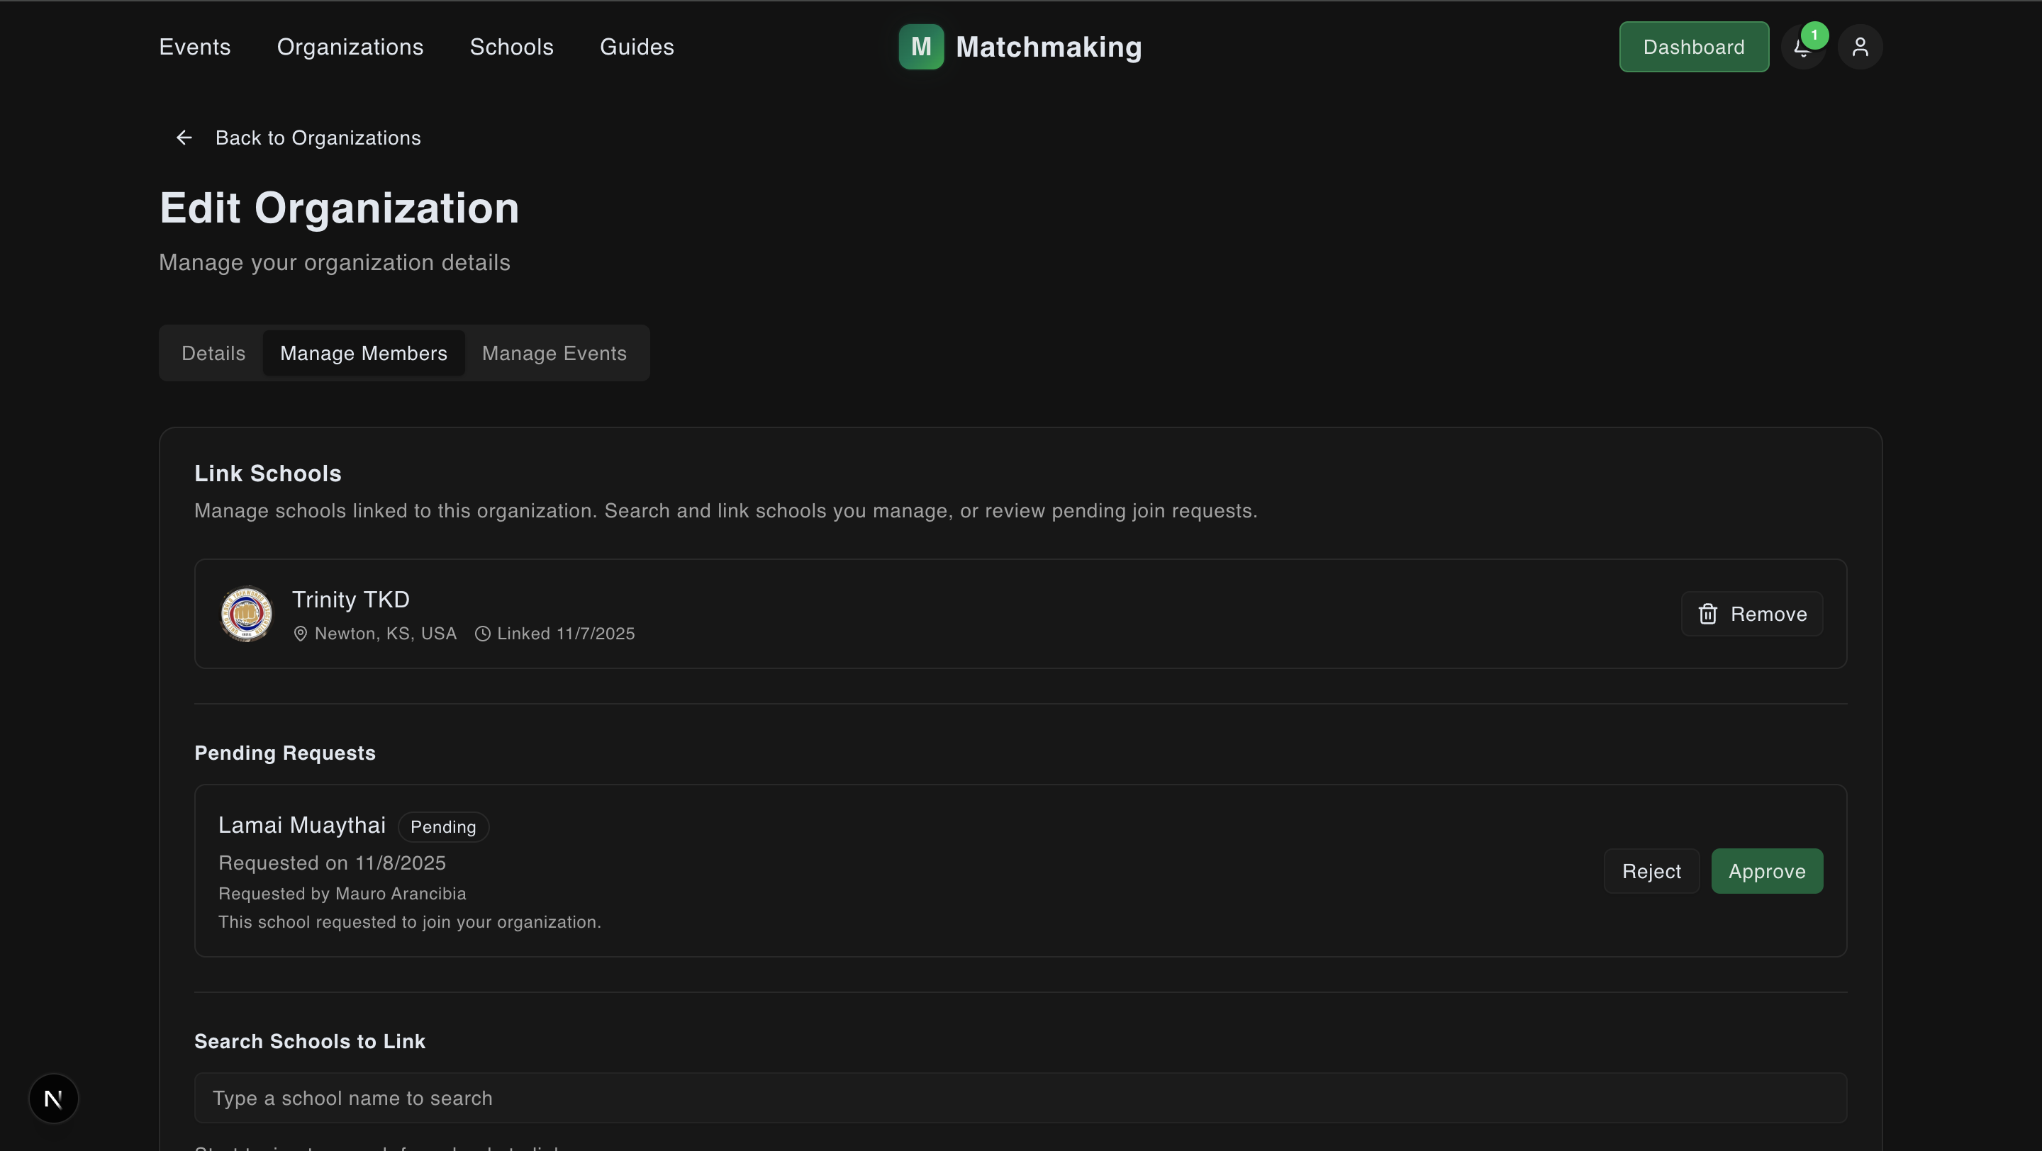
Task: Select the Manage Members tab
Action: tap(364, 353)
